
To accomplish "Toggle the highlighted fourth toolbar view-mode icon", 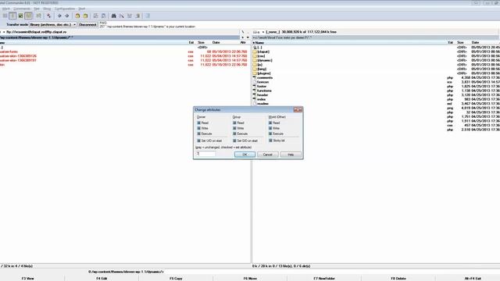I will (28, 16).
